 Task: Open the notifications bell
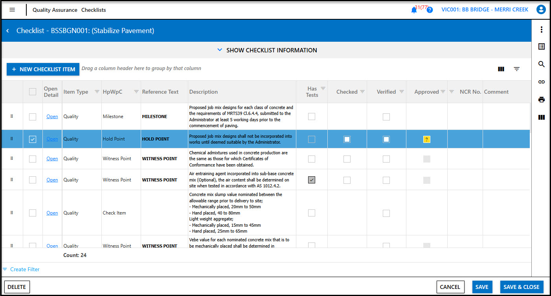(x=414, y=10)
